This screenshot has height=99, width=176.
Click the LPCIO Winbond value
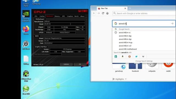coord(49,32)
